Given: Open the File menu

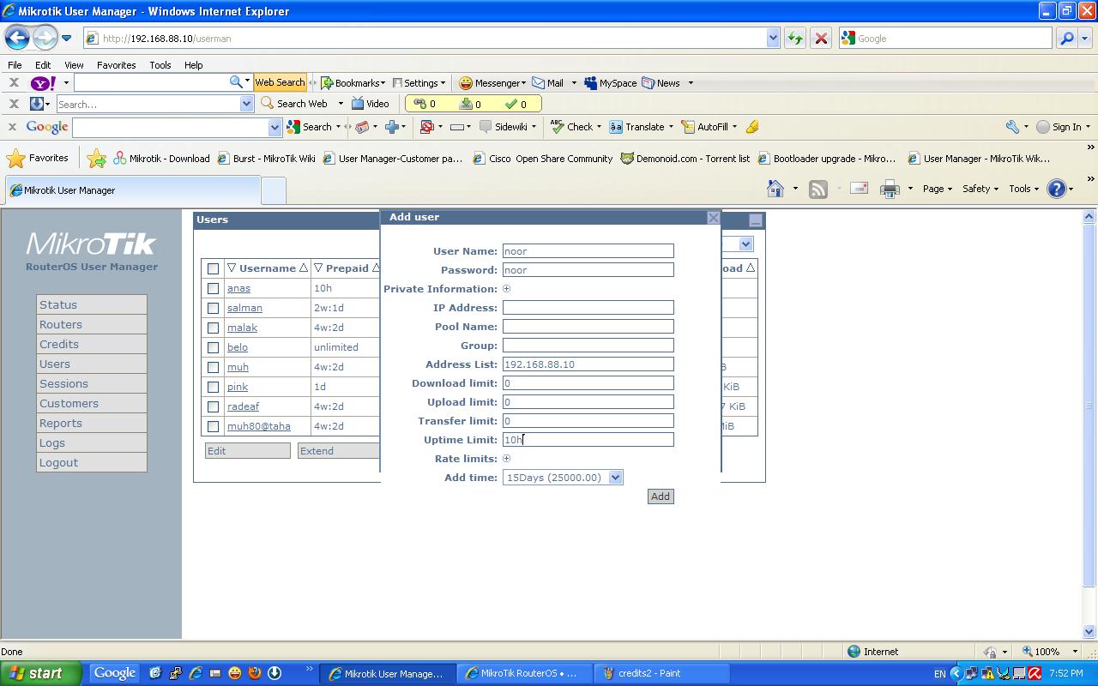Looking at the screenshot, I should (x=15, y=65).
